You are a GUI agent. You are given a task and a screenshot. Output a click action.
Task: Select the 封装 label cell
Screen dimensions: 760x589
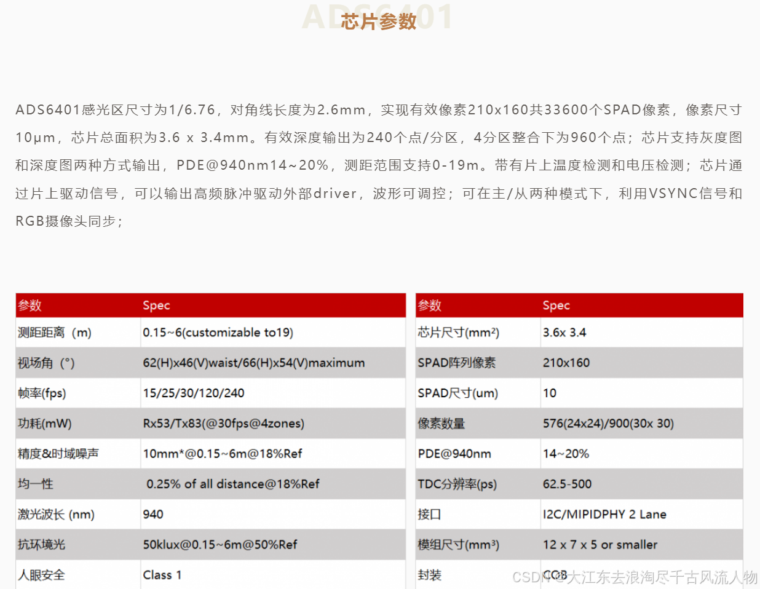[478, 575]
